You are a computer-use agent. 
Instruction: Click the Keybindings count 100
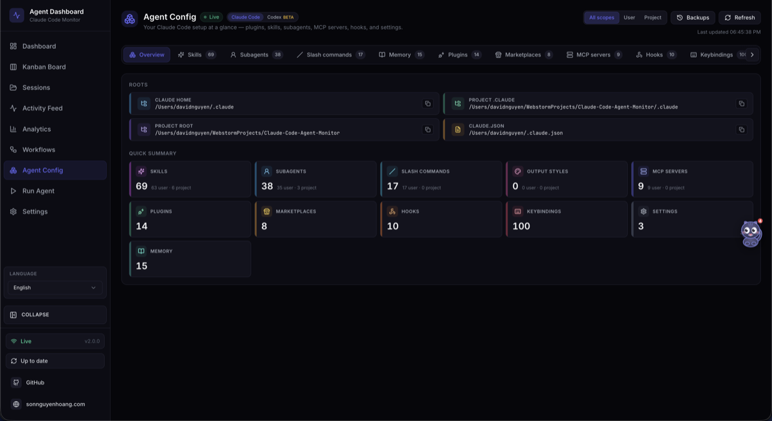tap(521, 226)
